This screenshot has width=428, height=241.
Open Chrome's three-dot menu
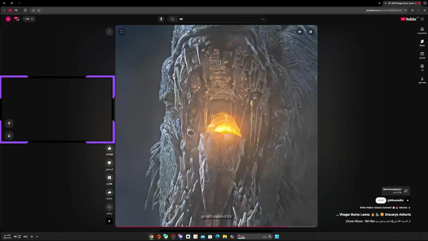4,10
